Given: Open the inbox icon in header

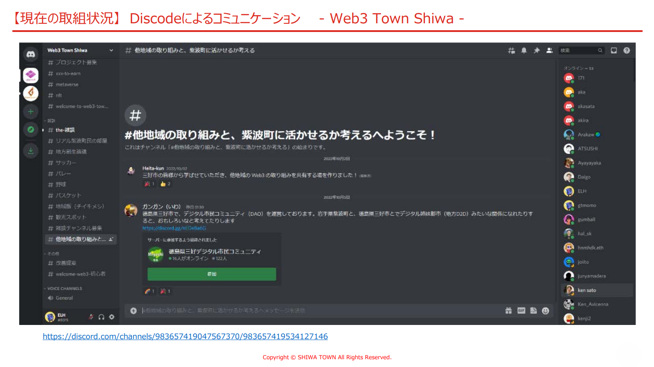Looking at the screenshot, I should point(614,50).
